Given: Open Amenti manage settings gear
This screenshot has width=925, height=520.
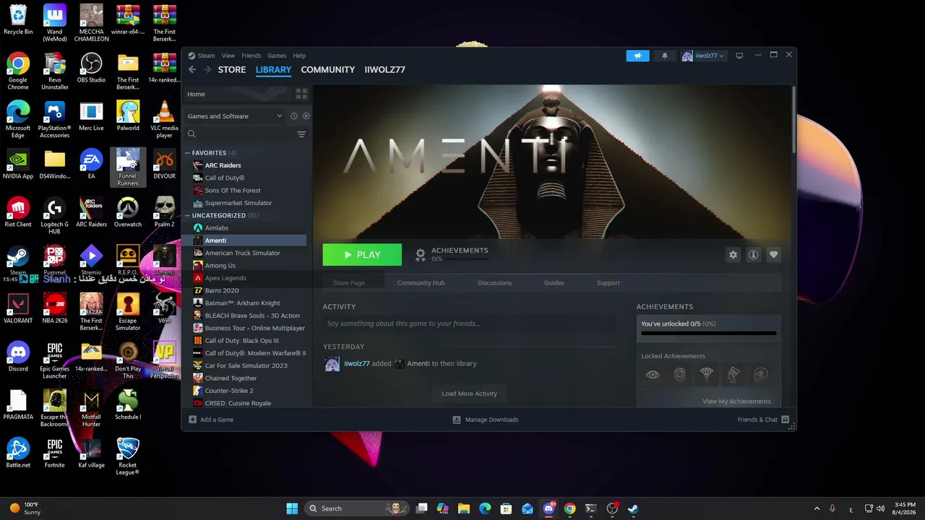Looking at the screenshot, I should [x=733, y=255].
